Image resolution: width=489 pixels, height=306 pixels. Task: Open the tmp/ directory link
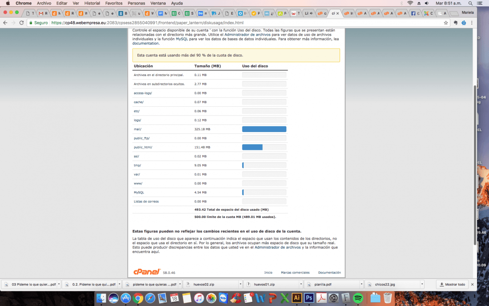137,165
